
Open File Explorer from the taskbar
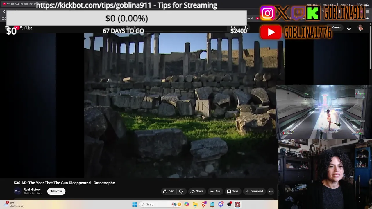point(195,204)
